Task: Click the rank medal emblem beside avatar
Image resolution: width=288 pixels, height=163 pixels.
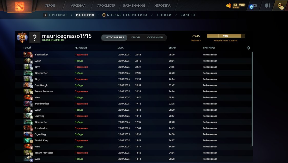Action: 22,38
